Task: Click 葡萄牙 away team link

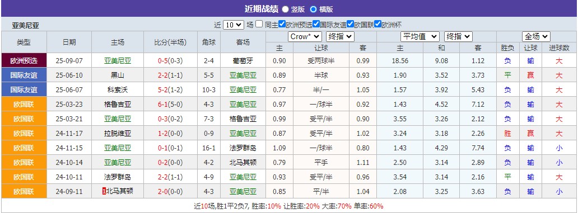Action: tap(243, 61)
